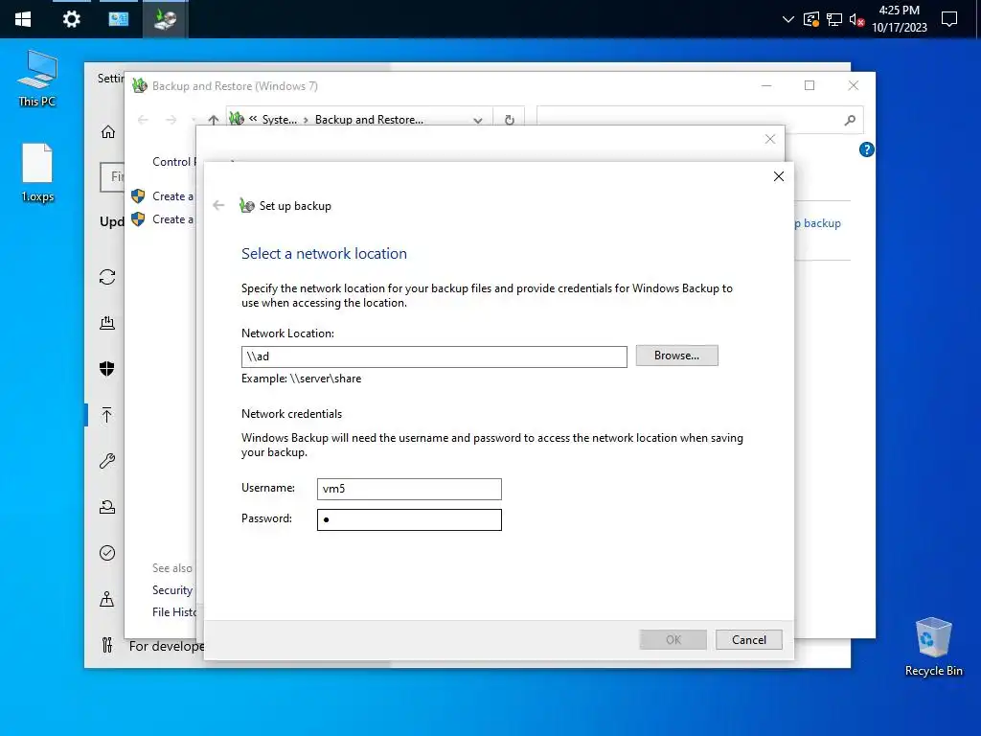981x736 pixels.
Task: Refresh the Backup and Restore window
Action: 510,120
